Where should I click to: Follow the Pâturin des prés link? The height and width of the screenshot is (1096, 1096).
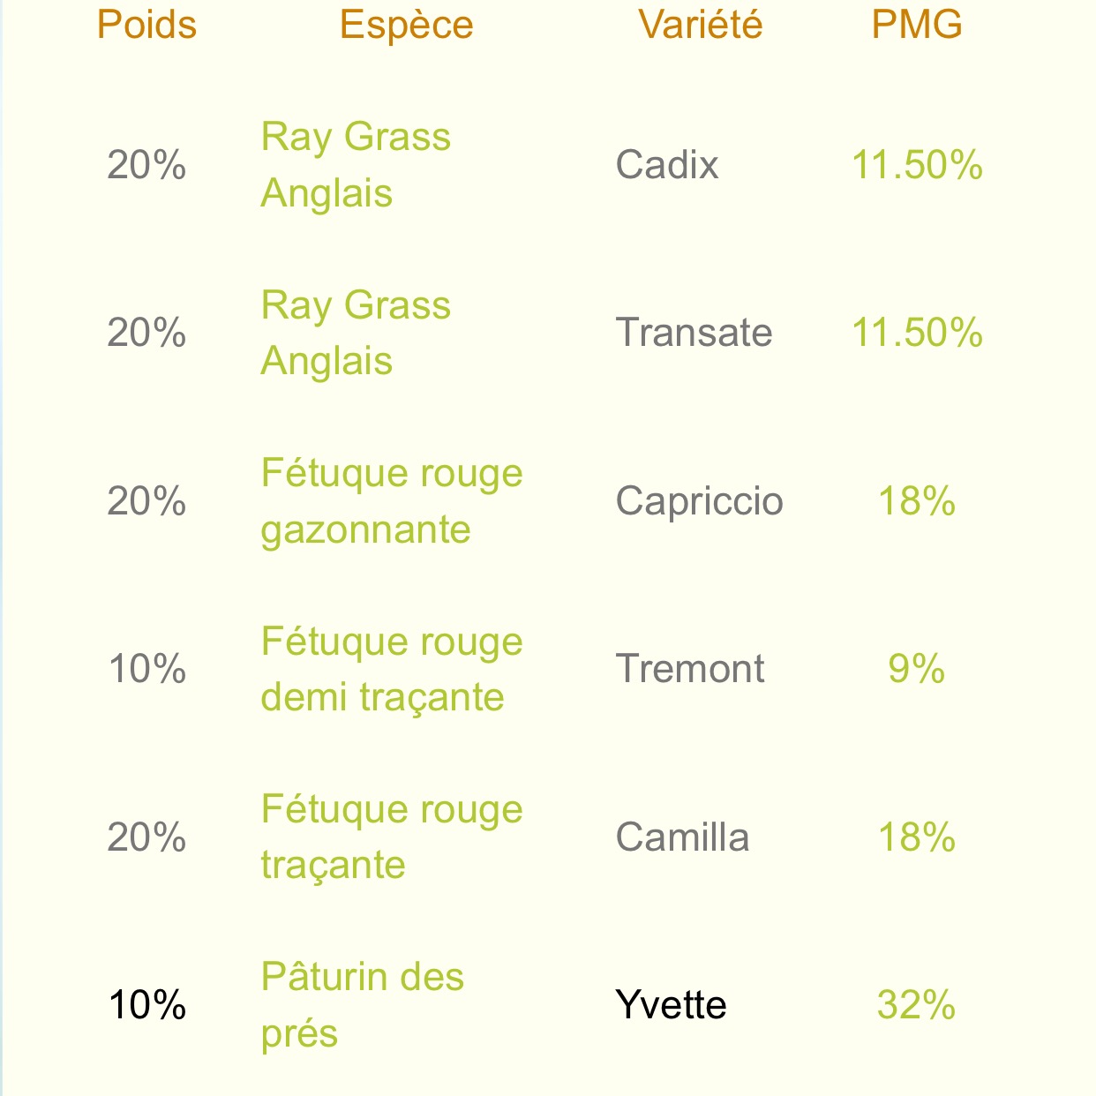362,1005
